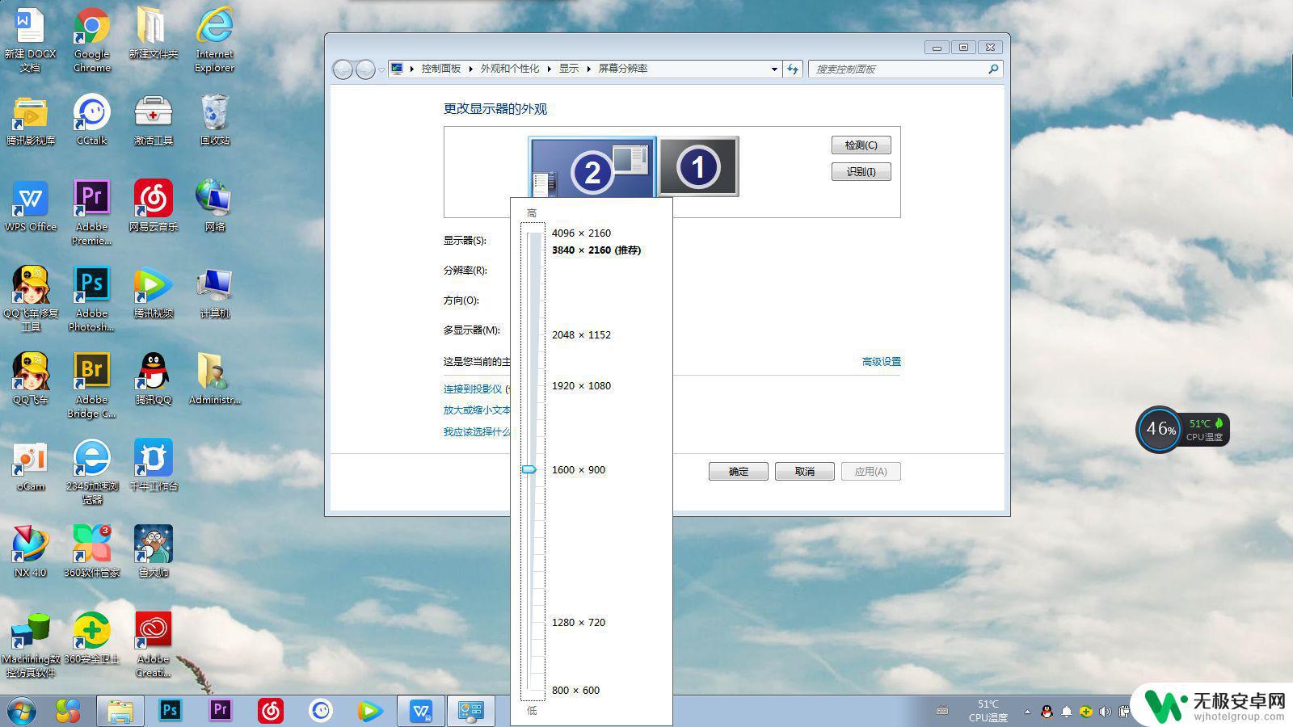Open the 回收站 recycle bin
Screen dimensions: 1293x727
(214, 120)
